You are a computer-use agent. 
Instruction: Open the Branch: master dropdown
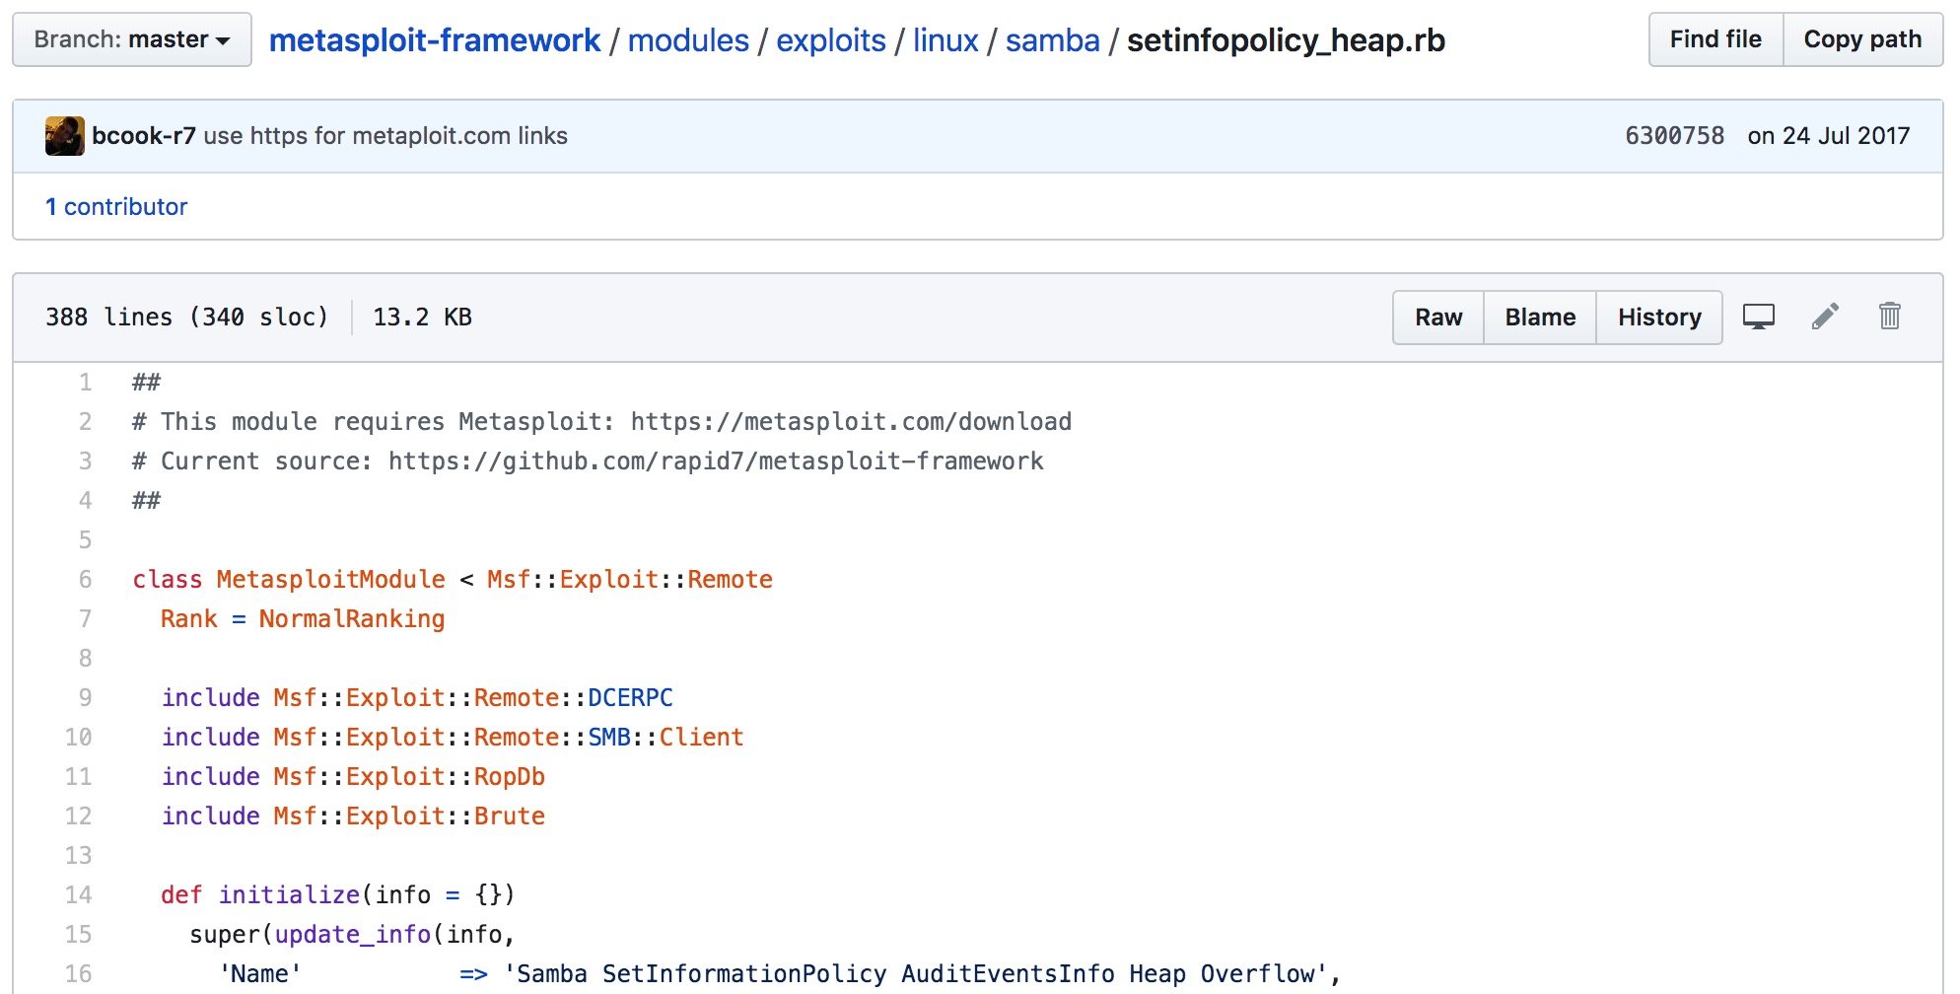pyautogui.click(x=132, y=39)
